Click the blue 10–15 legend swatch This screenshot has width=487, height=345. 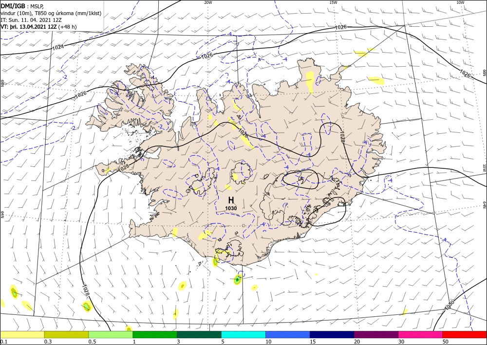coord(288,334)
